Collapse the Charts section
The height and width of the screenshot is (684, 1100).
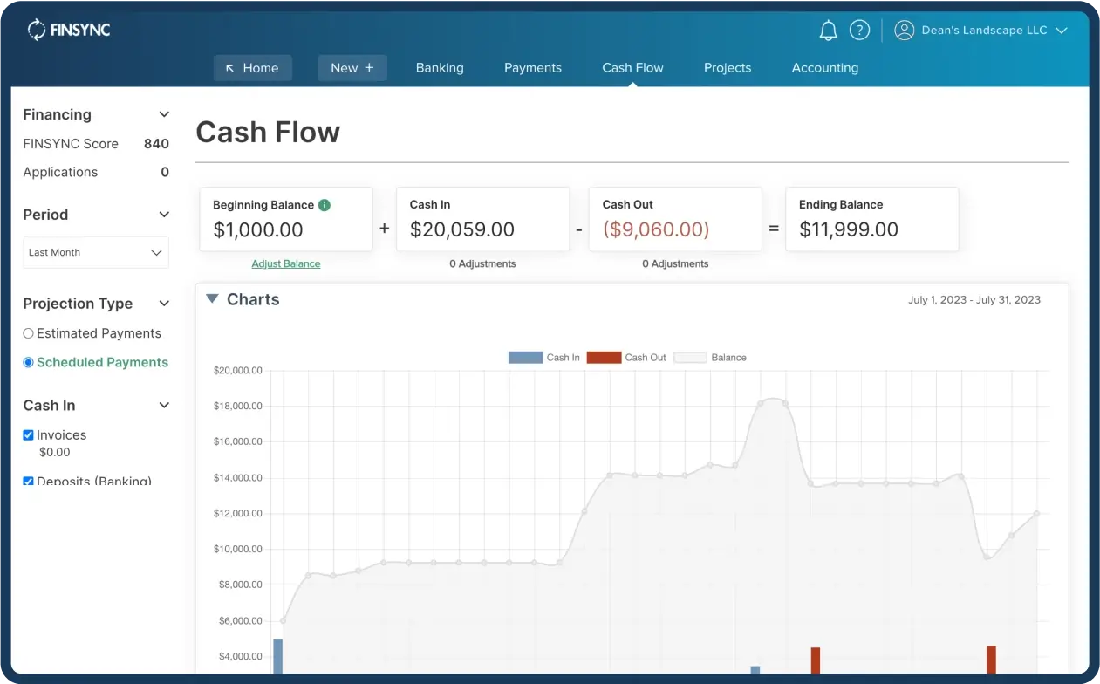click(x=212, y=298)
